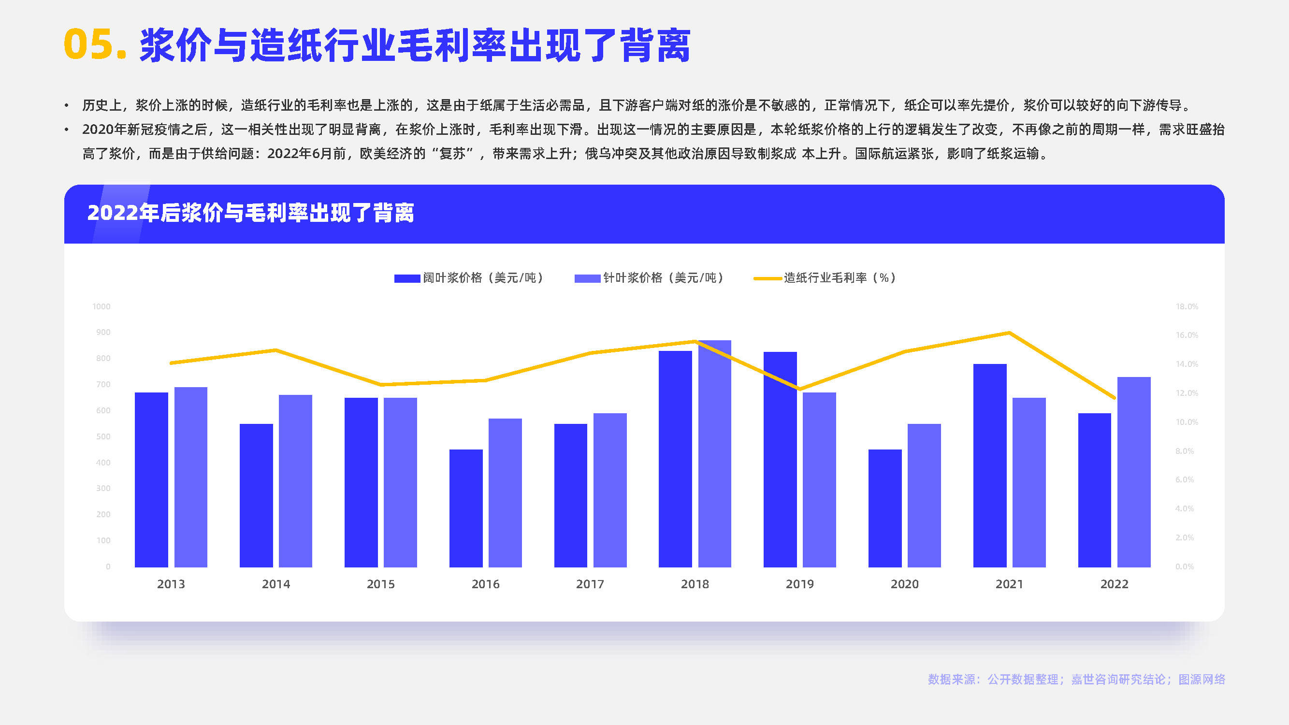
Task: Click the yellow section number 05.
Action: point(95,45)
